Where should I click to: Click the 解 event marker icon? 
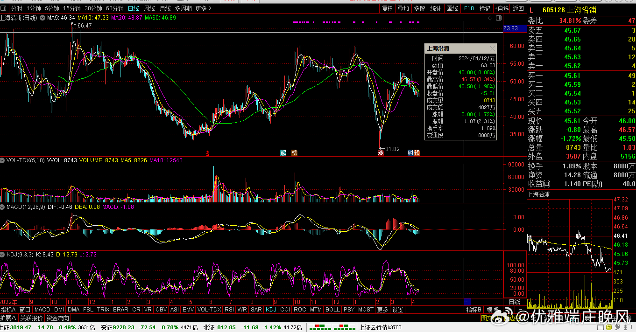[x=283, y=153]
